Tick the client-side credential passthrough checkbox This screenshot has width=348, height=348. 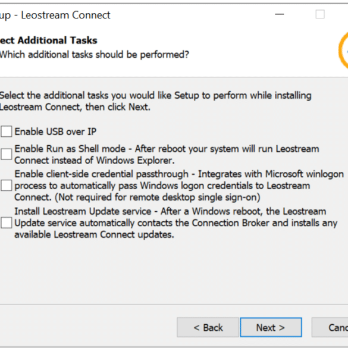(x=6, y=186)
